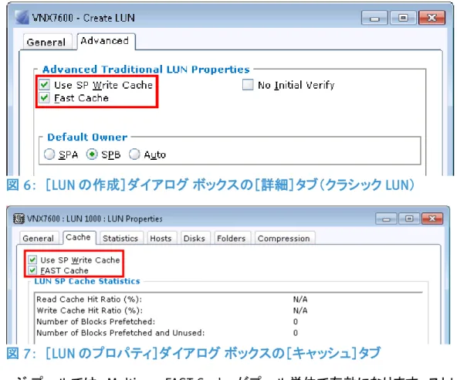The height and width of the screenshot is (380, 460).
Task: Open the Cache tab in LUN Properties
Action: click(x=79, y=237)
